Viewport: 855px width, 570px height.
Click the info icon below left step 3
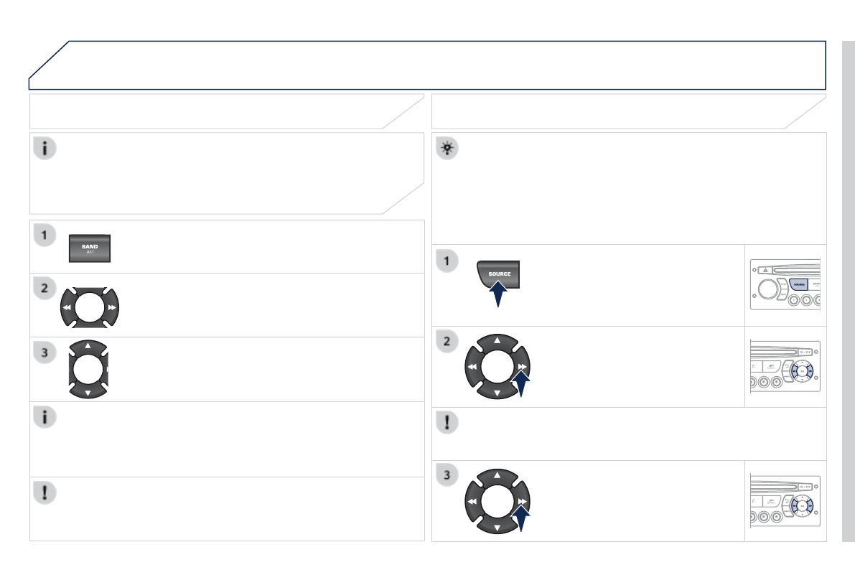(x=46, y=419)
